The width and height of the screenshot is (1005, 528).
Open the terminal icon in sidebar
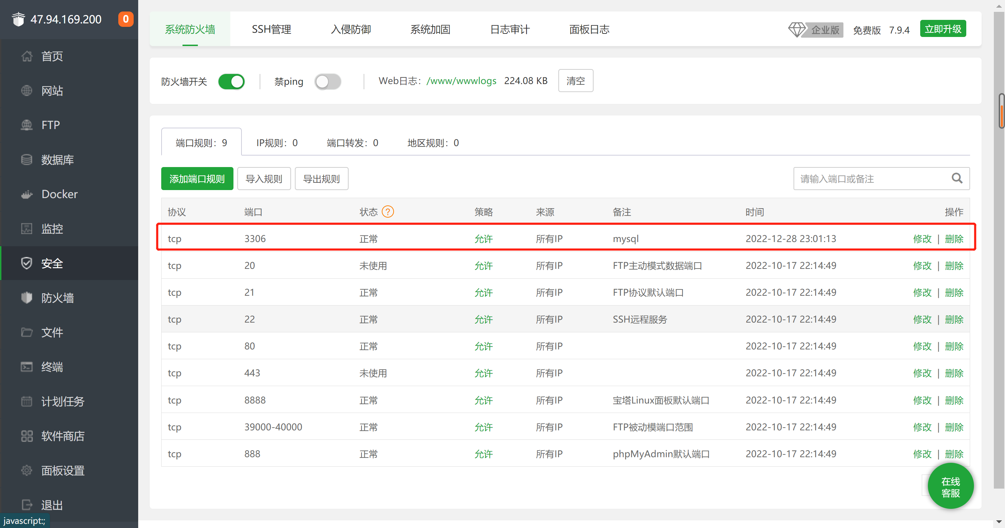tap(27, 367)
